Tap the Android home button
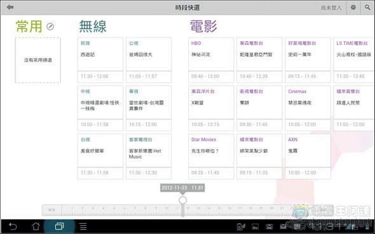 point(36,226)
